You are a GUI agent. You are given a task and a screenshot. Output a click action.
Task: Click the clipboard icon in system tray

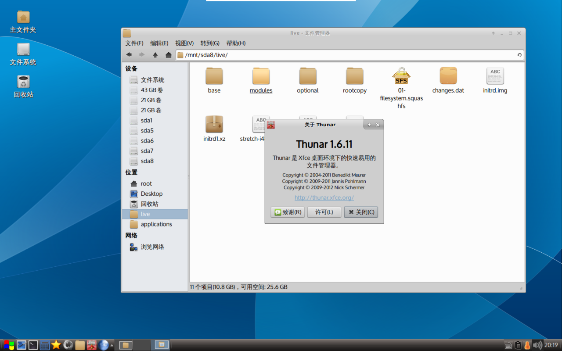click(518, 345)
